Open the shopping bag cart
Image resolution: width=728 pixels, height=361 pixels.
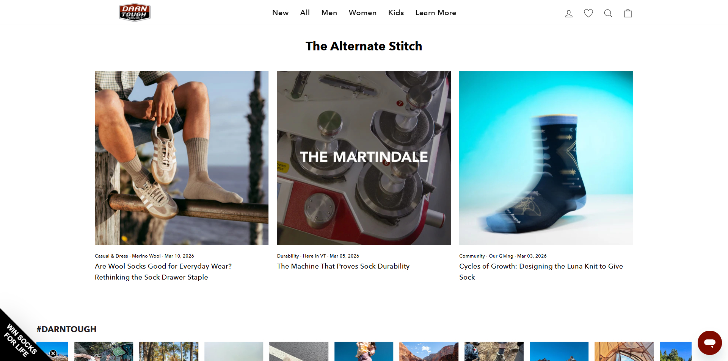tap(628, 13)
